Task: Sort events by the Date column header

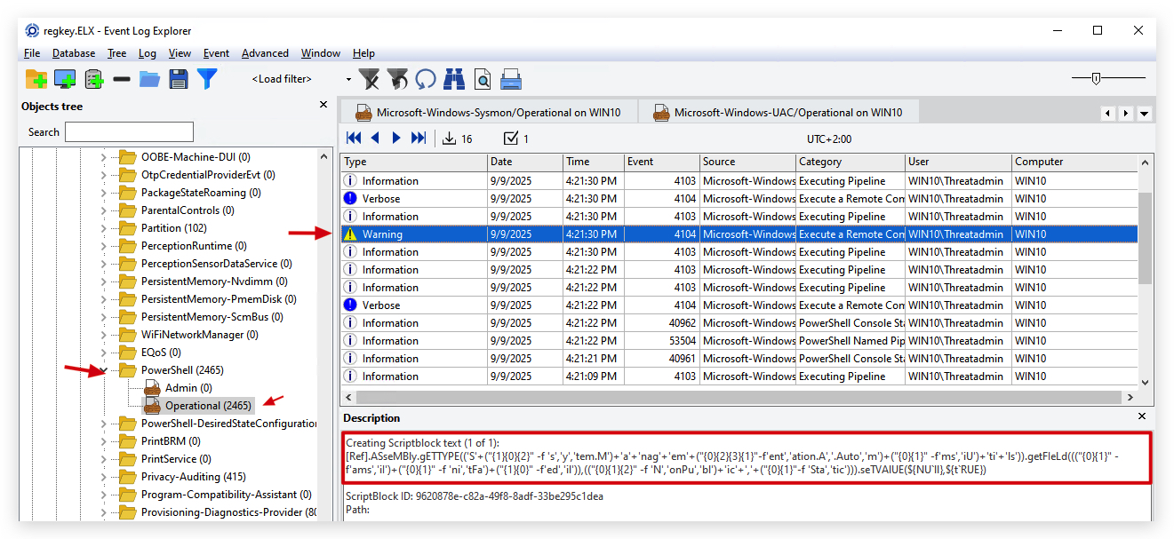Action: click(525, 162)
